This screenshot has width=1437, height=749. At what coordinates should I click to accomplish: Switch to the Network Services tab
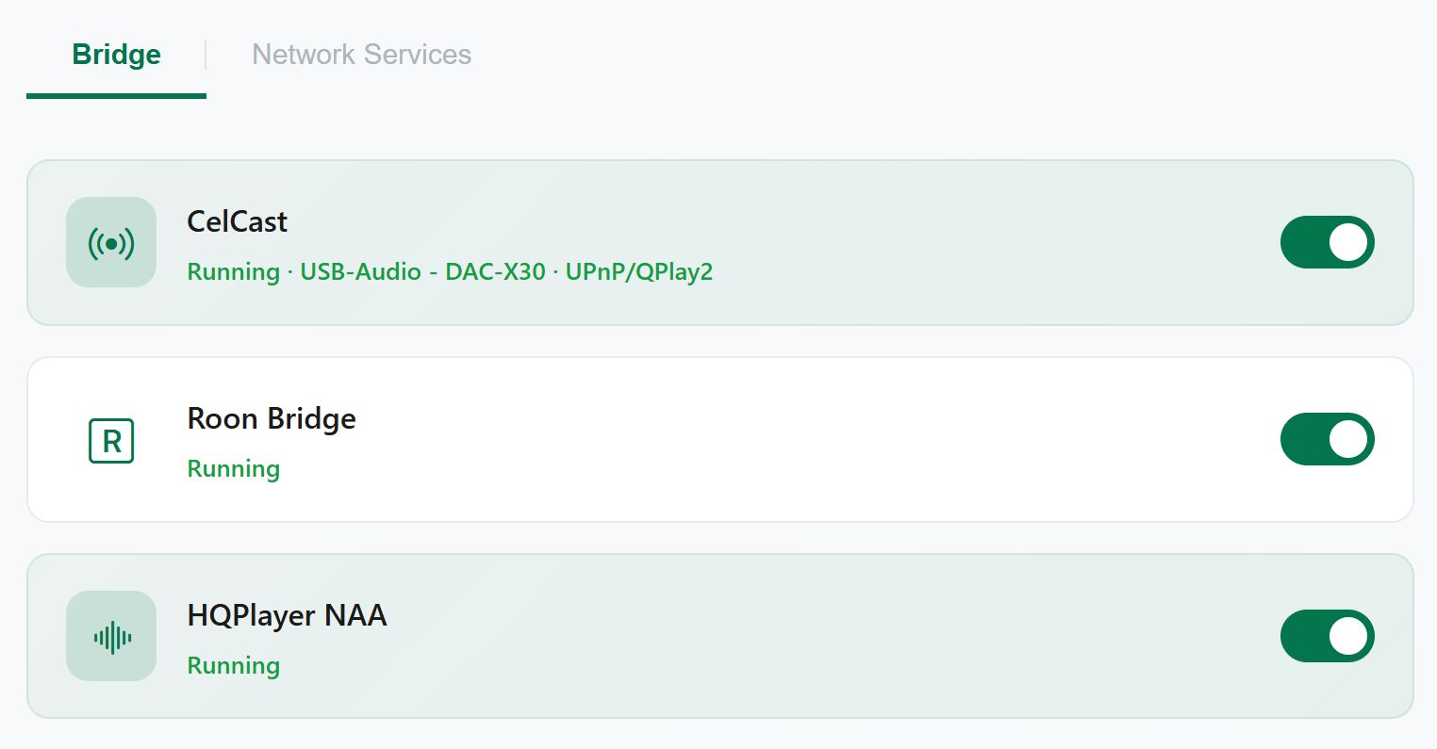[361, 55]
